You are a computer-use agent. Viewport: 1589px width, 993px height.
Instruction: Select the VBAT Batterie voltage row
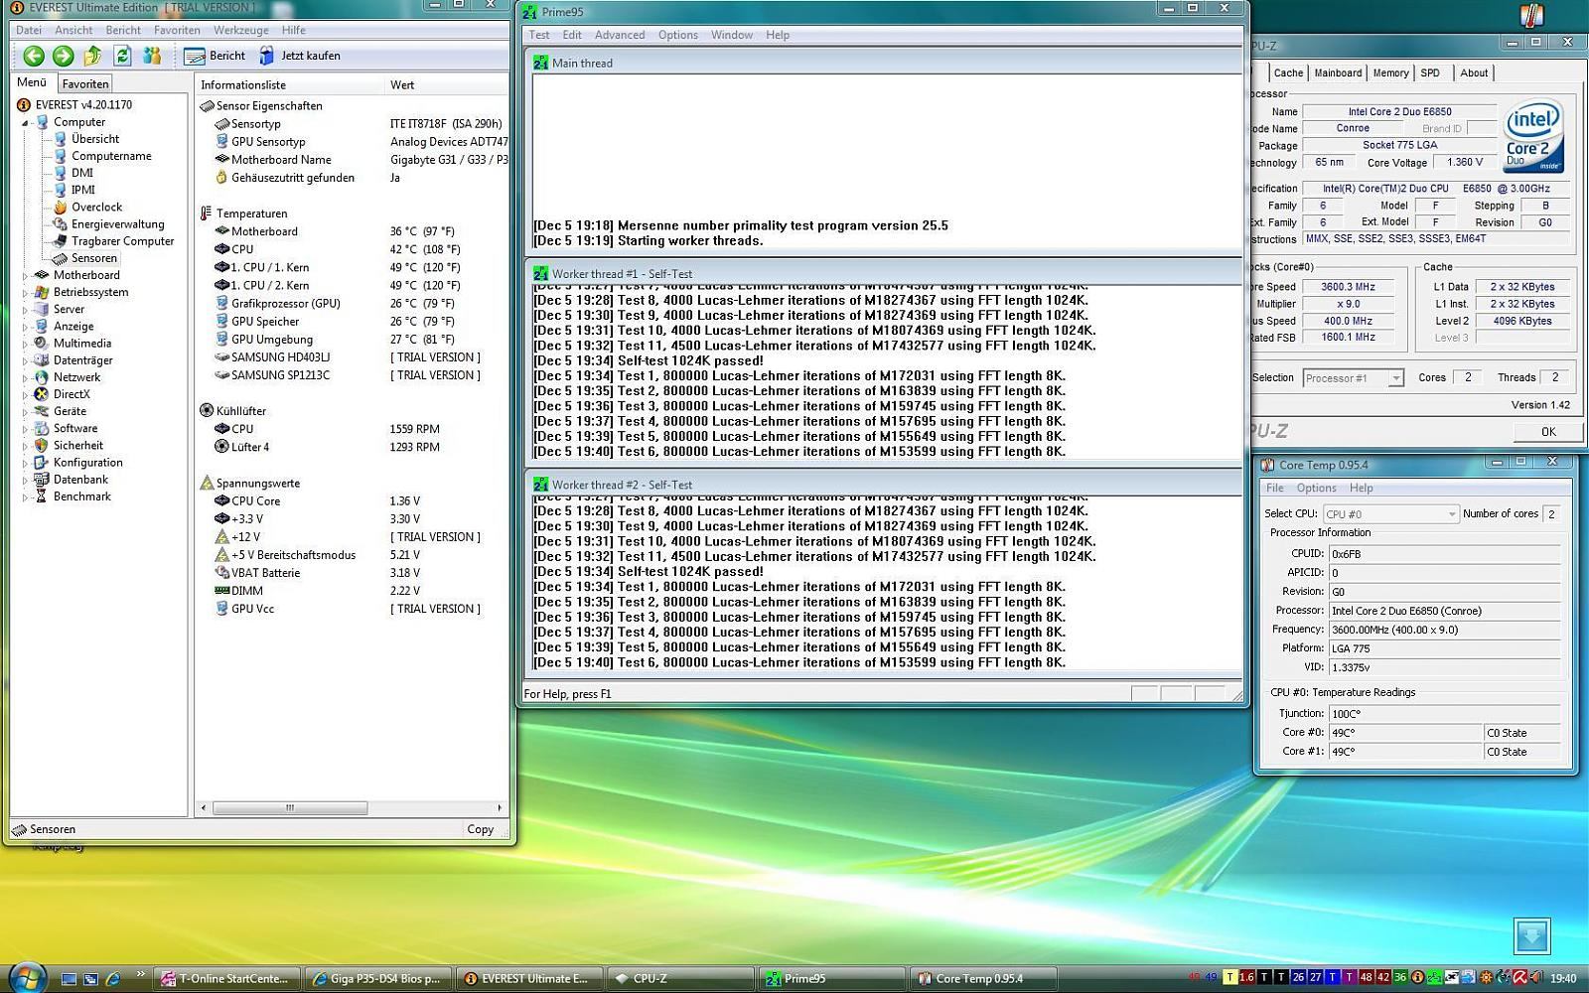(353, 573)
